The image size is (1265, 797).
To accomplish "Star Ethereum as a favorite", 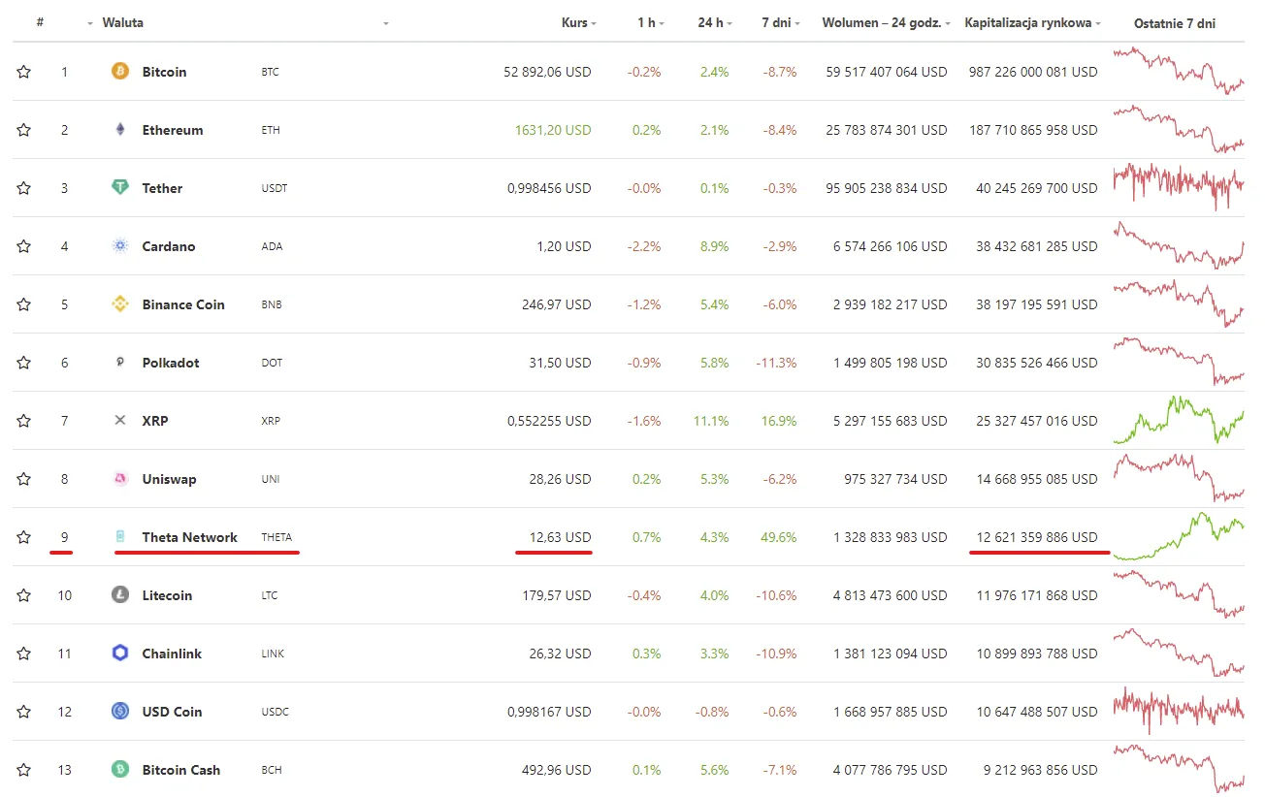I will 23,130.
